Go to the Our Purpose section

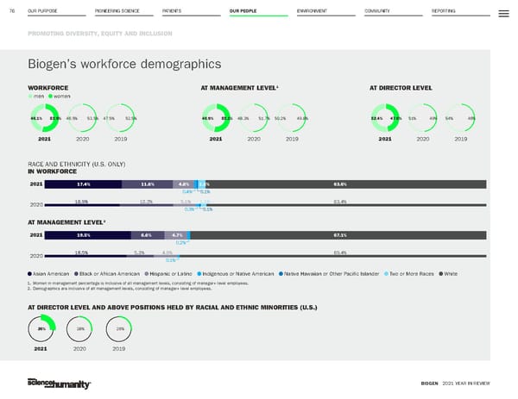point(42,12)
